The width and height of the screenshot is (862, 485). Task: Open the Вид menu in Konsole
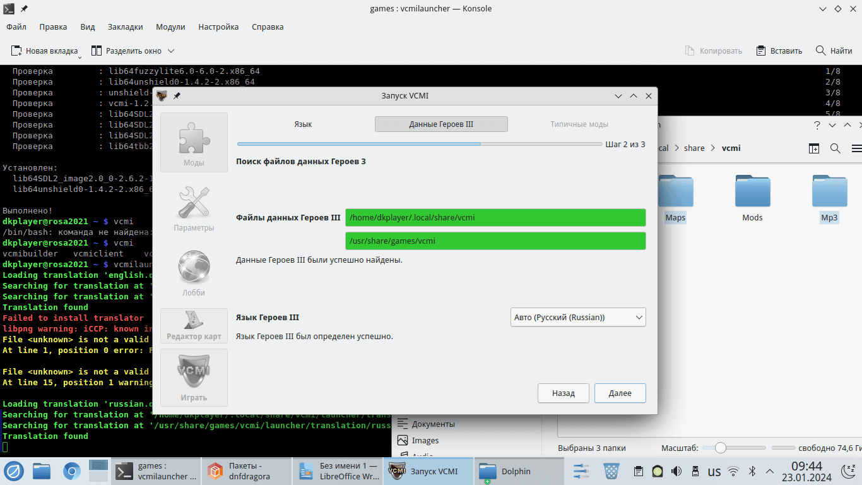[x=88, y=27]
